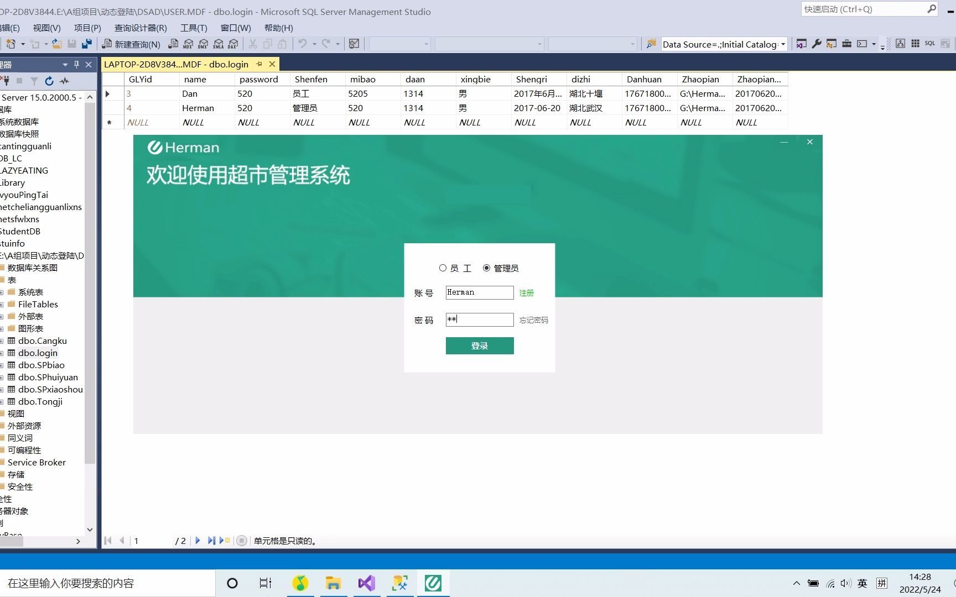Open the 工具(T) menu
This screenshot has width=956, height=597.
point(193,28)
